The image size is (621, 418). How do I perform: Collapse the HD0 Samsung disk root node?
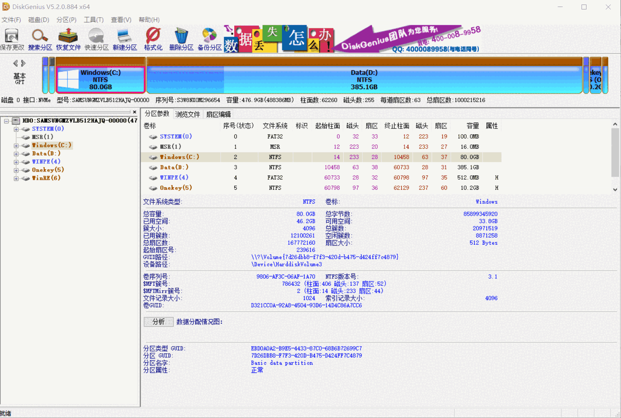pos(7,121)
